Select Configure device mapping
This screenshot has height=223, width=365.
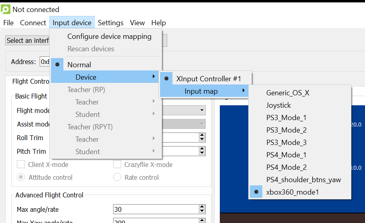[x=109, y=36]
